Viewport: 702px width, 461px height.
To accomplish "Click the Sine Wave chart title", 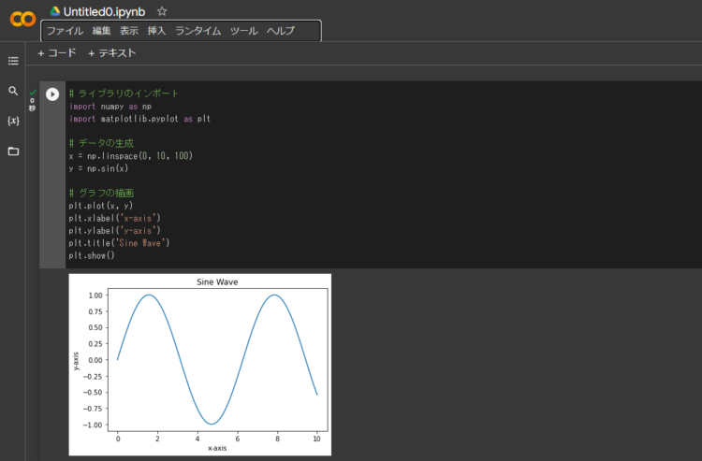I will [217, 282].
